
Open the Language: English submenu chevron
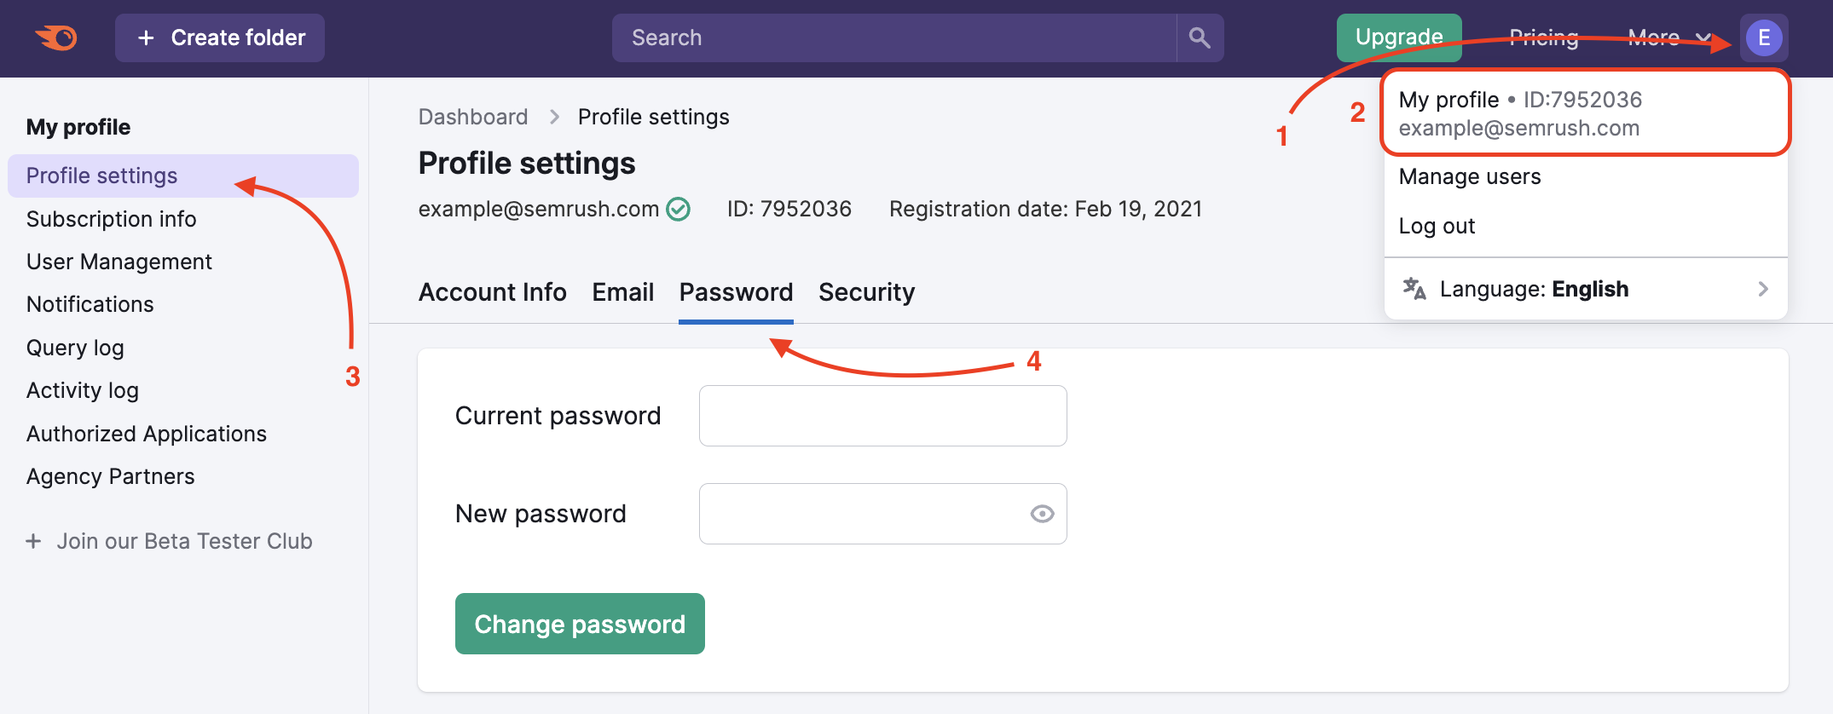tap(1763, 289)
